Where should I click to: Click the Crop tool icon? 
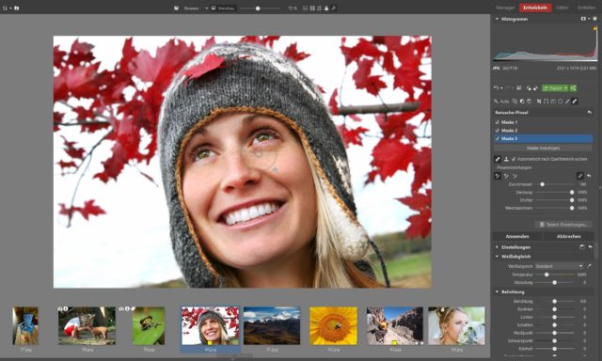pyautogui.click(x=539, y=102)
